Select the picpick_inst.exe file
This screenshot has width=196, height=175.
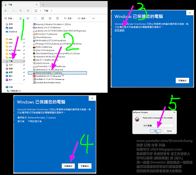41,63
